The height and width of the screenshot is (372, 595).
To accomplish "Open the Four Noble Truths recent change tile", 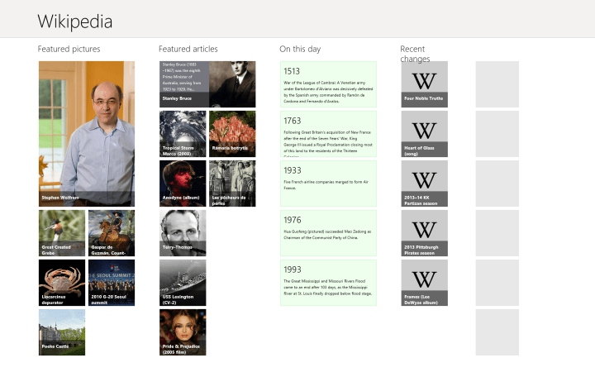I will coord(424,84).
